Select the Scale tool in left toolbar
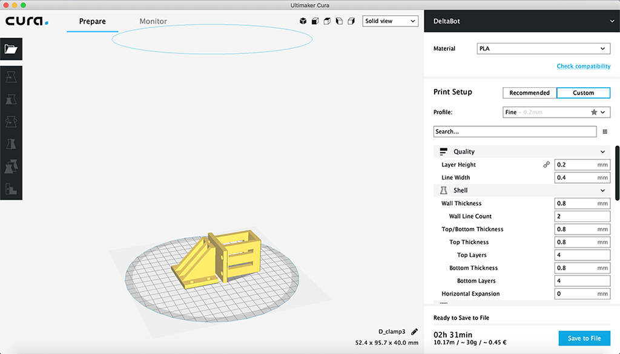Image resolution: width=620 pixels, height=354 pixels. tap(11, 99)
